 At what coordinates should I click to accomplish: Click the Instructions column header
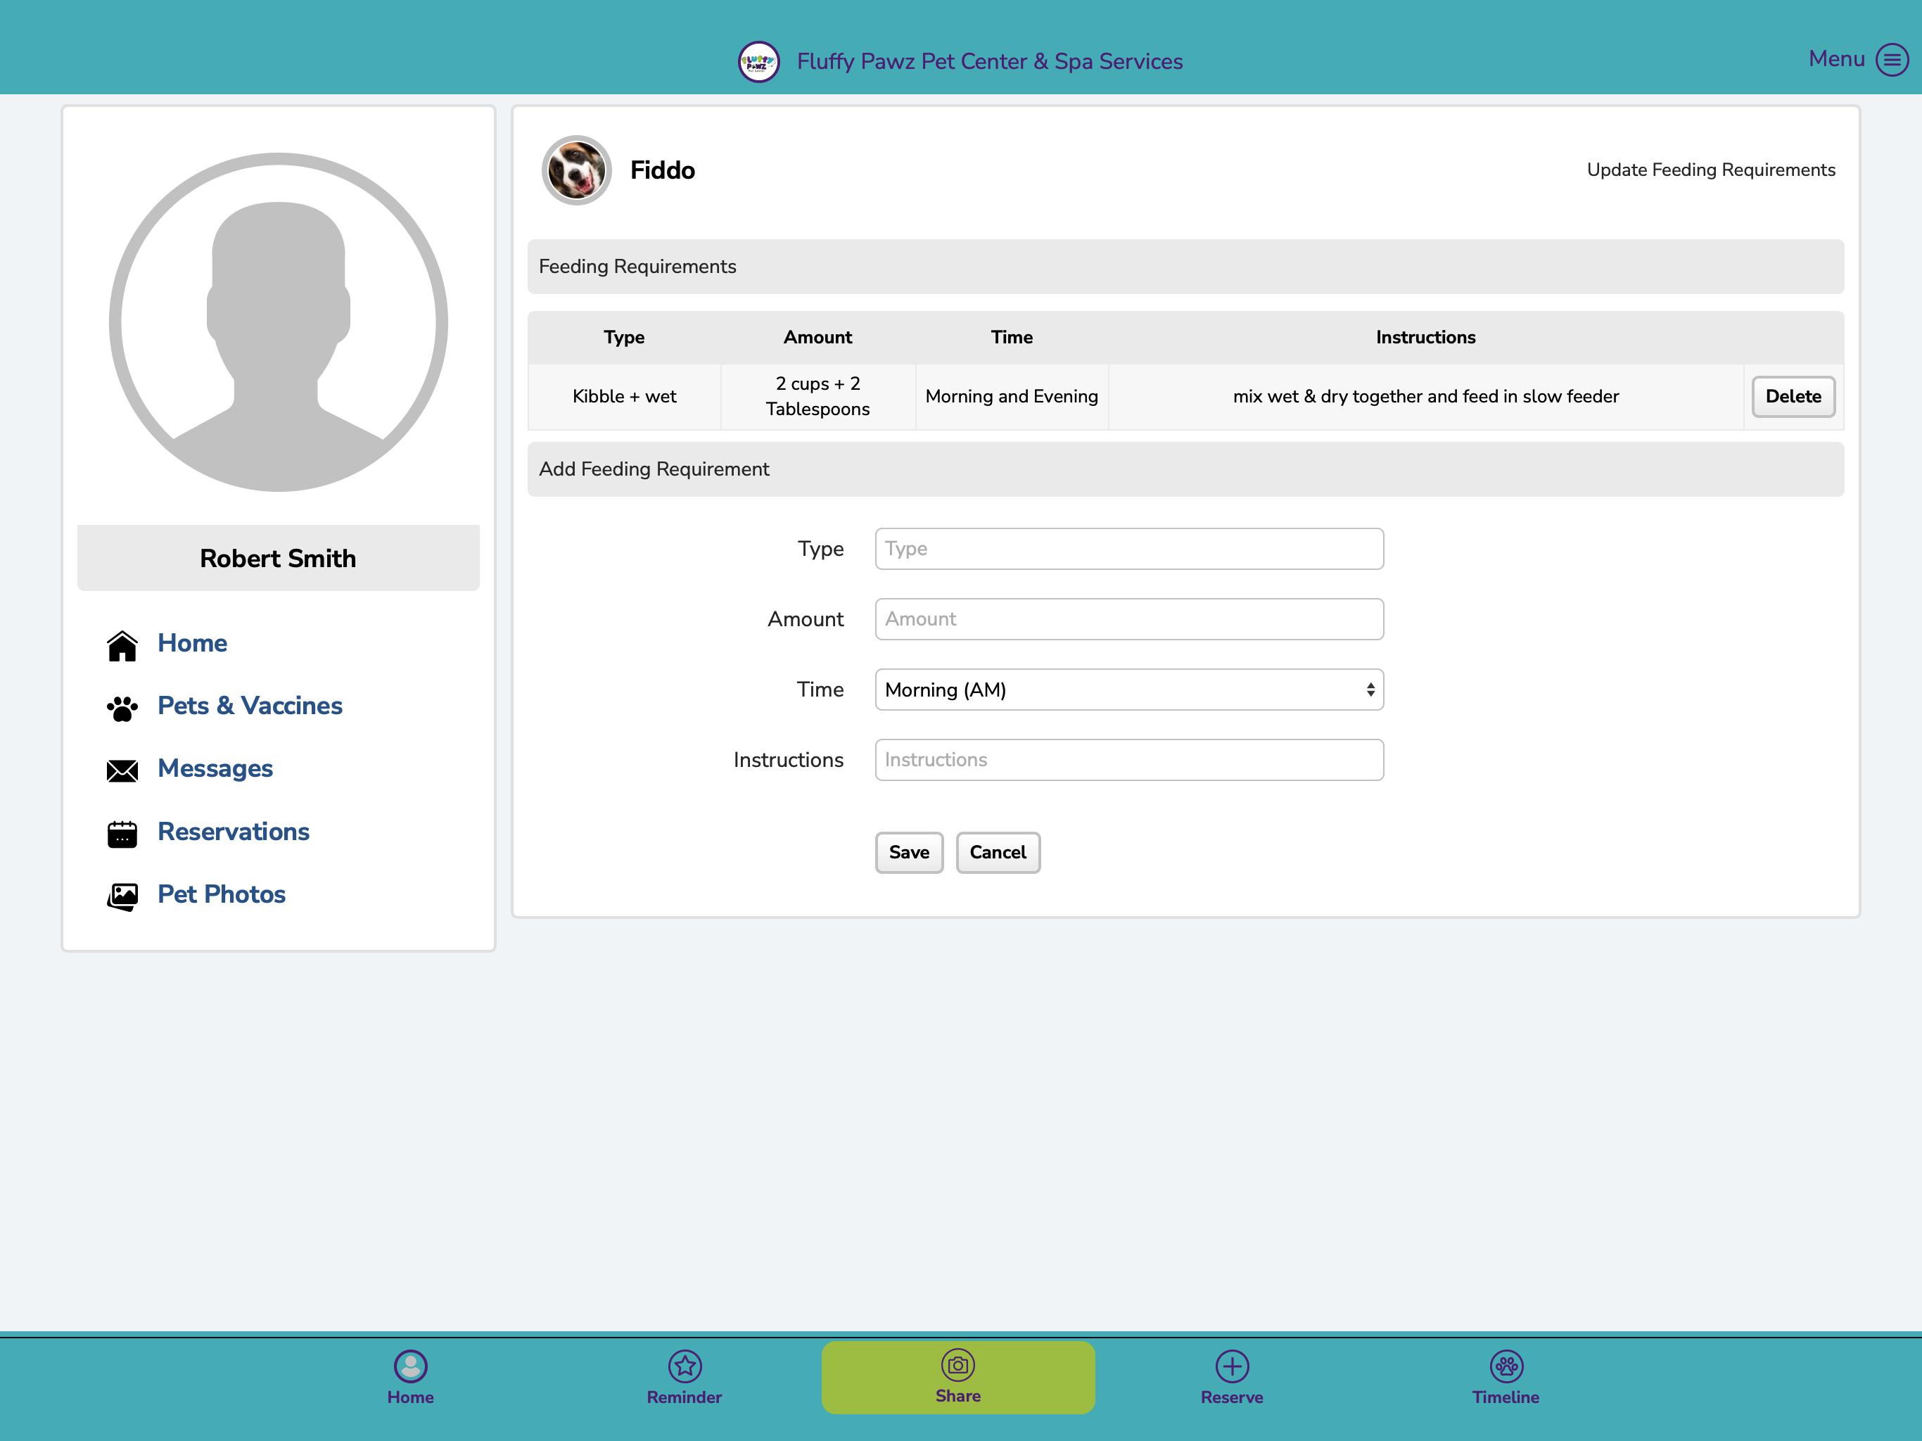(x=1425, y=337)
